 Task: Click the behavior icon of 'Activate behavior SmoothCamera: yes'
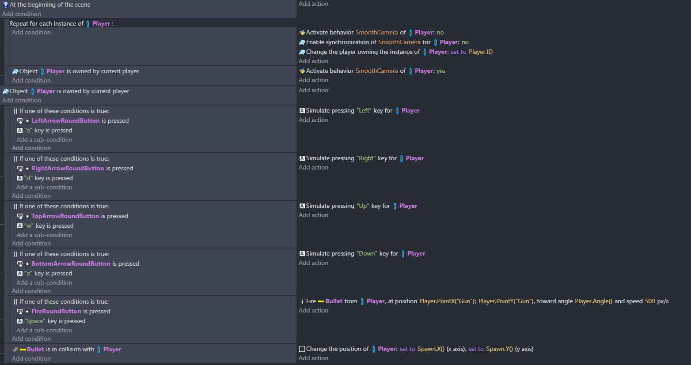pos(302,71)
